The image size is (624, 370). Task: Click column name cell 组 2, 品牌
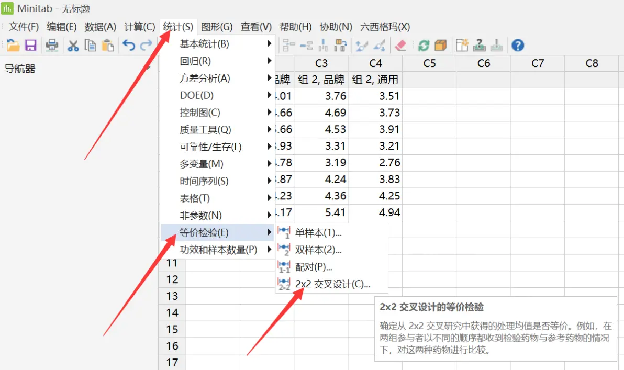[x=321, y=80]
